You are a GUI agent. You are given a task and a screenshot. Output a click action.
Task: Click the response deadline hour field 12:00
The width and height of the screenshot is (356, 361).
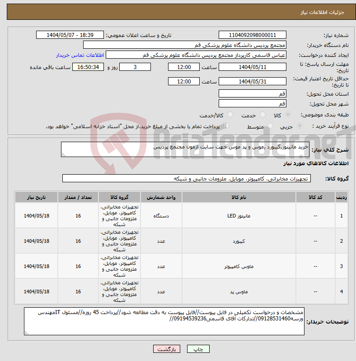pos(184,67)
